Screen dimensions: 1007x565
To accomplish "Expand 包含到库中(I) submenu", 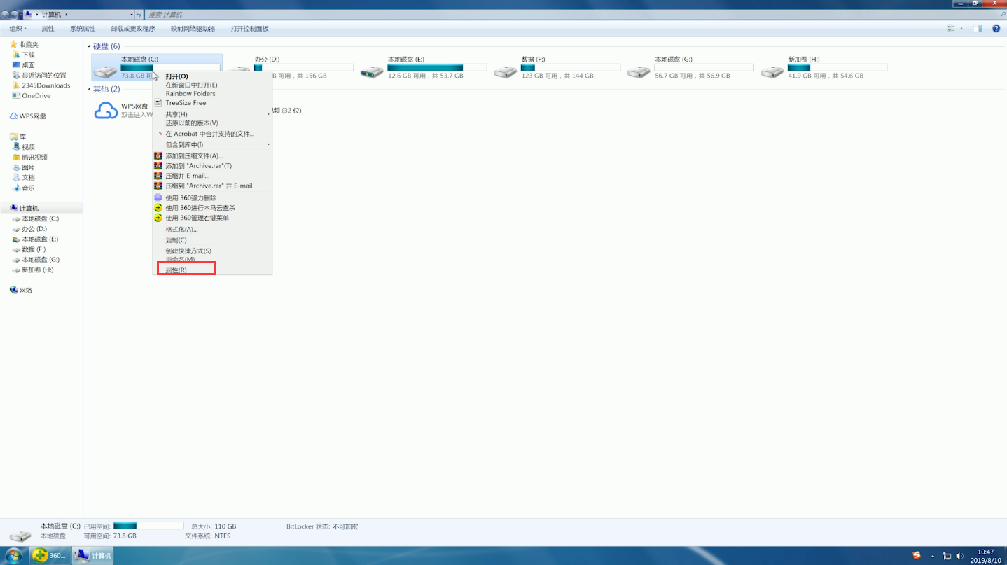I will tap(212, 145).
